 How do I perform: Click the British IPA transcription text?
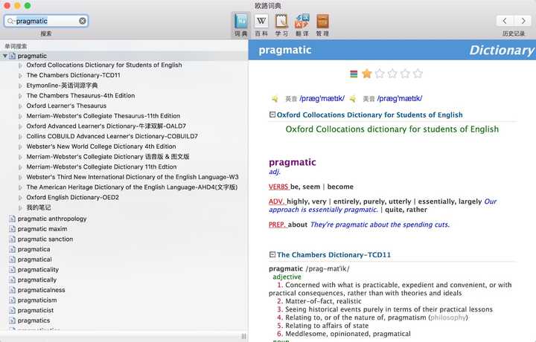(x=322, y=99)
